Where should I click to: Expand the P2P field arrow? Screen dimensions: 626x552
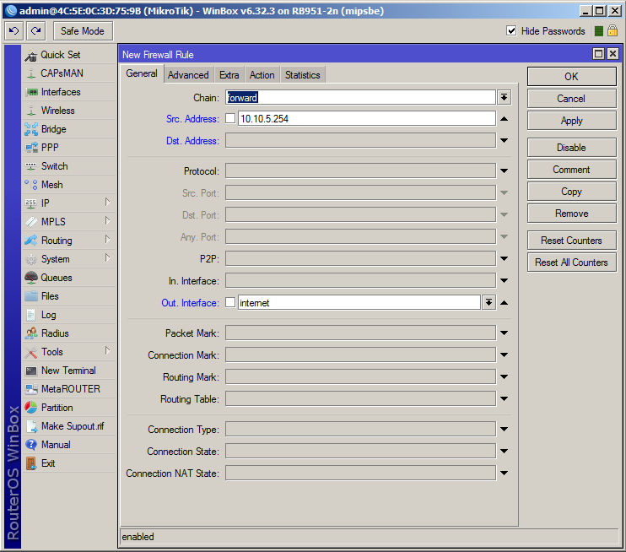click(x=505, y=259)
